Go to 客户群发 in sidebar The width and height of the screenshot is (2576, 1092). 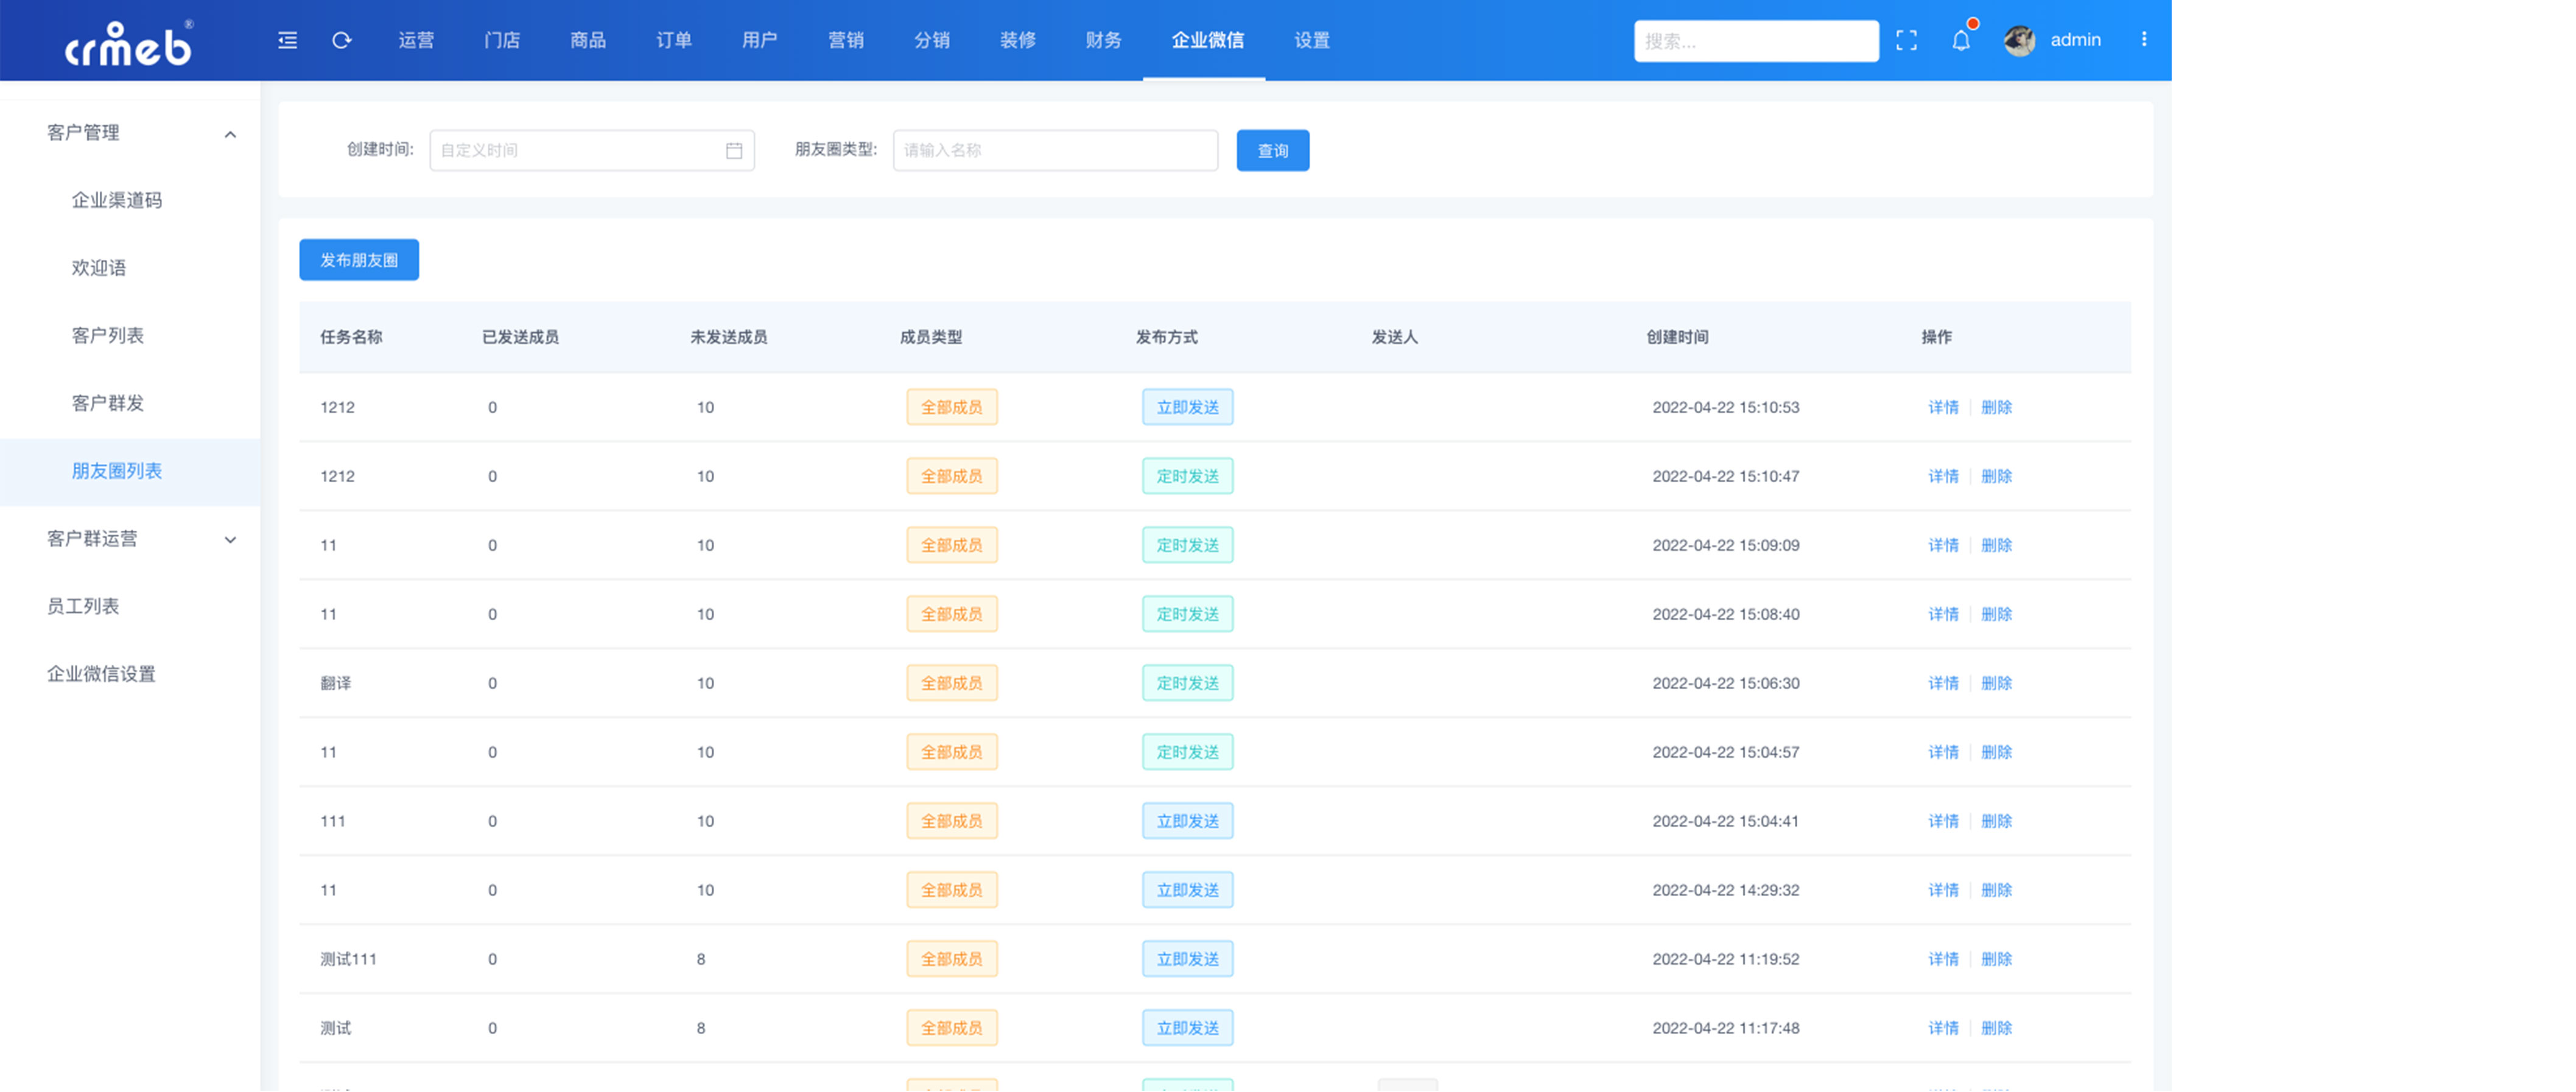(x=108, y=403)
